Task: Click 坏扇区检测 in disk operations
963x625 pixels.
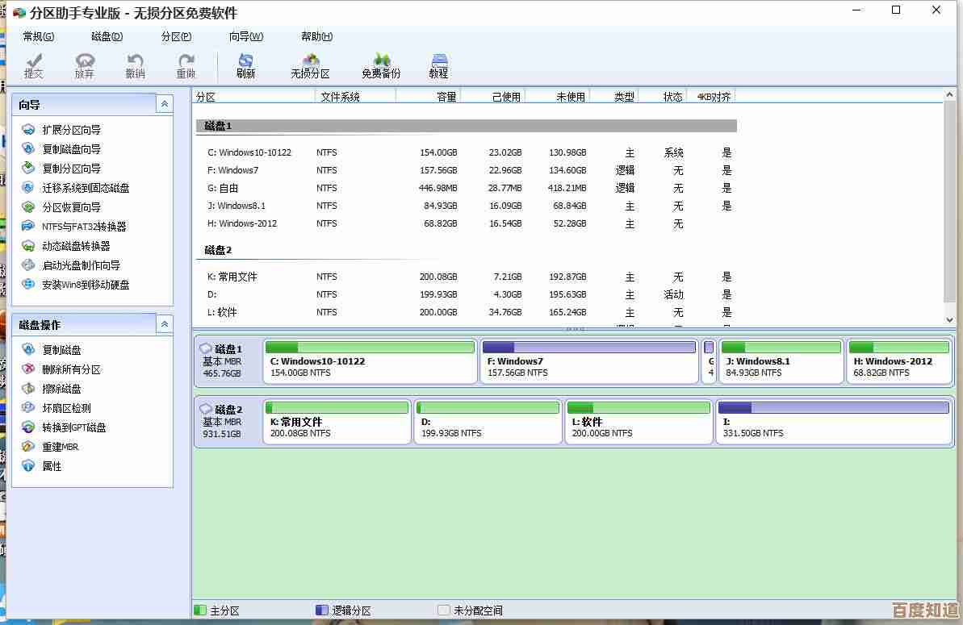Action: (66, 408)
